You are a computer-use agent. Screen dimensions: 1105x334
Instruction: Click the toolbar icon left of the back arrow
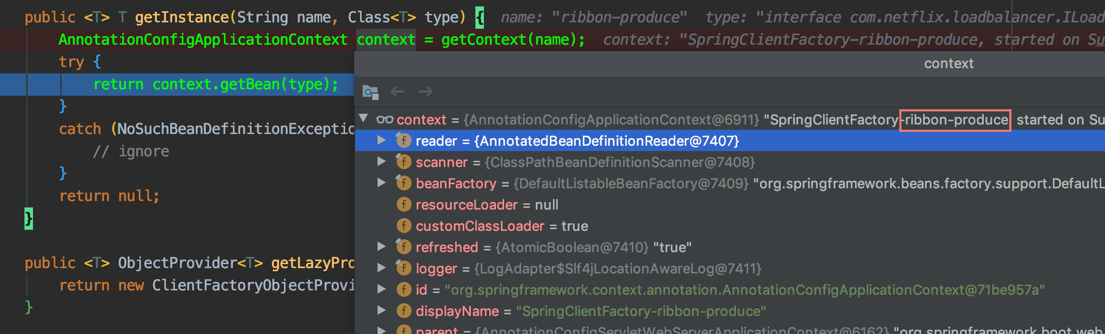coord(370,92)
